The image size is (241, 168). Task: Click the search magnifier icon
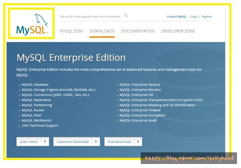126,15
